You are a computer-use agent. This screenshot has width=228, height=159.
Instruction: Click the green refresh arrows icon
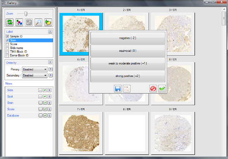pyautogui.click(x=10, y=22)
